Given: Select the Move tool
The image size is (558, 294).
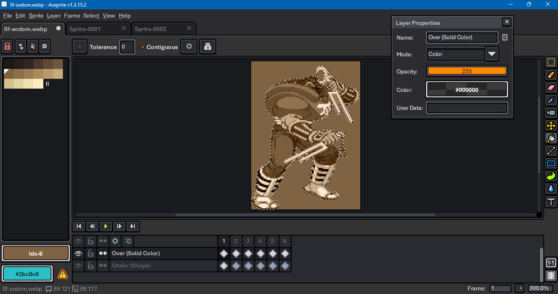Looking at the screenshot, I should tap(551, 126).
